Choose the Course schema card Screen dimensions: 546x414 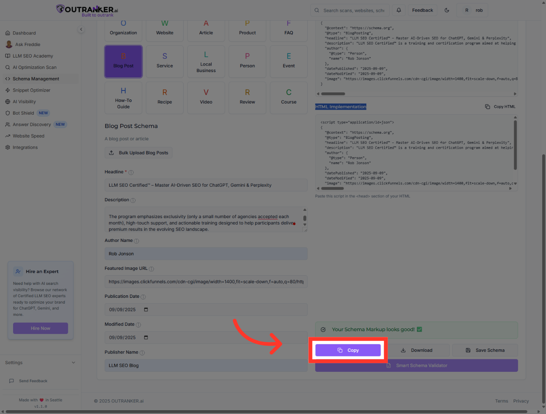[x=289, y=98]
